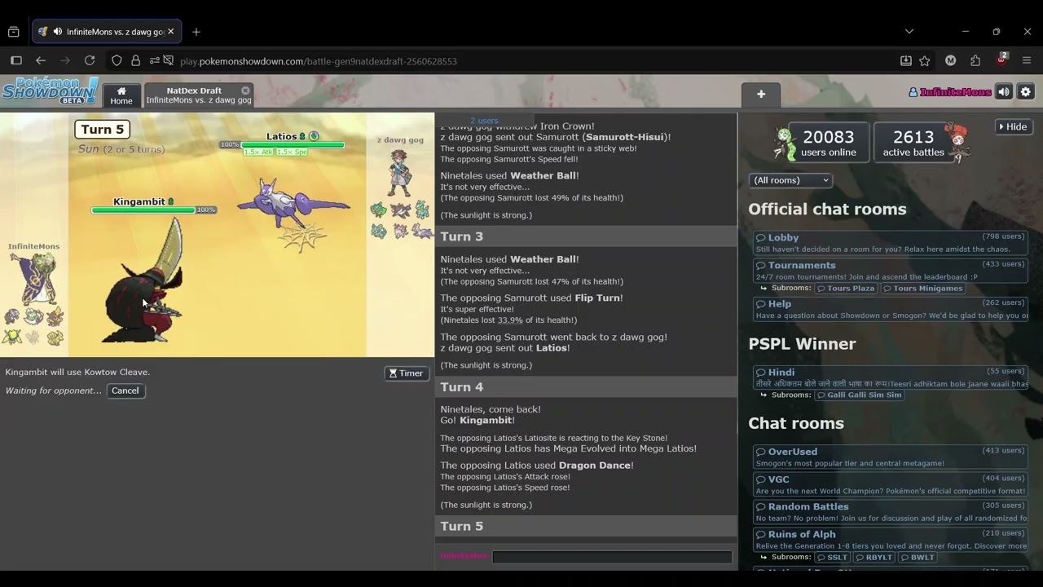Go back to the previous page

pyautogui.click(x=41, y=60)
